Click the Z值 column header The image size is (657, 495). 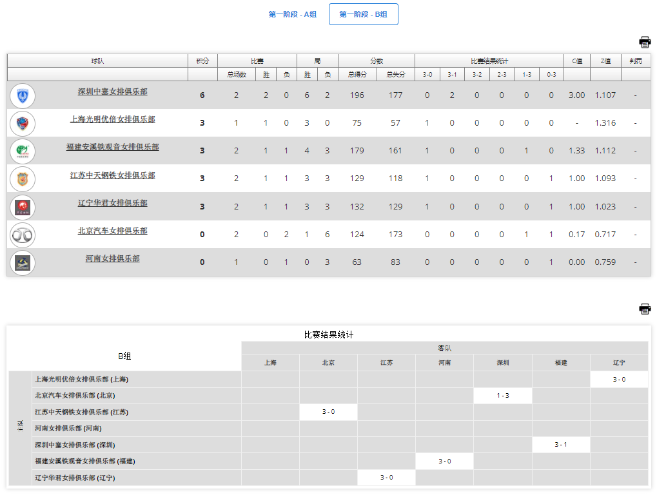[605, 61]
